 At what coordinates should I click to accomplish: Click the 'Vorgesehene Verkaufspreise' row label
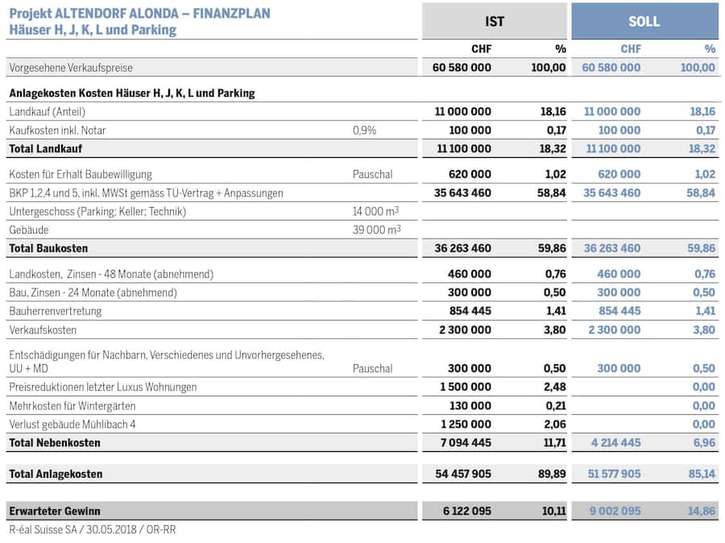pos(71,68)
